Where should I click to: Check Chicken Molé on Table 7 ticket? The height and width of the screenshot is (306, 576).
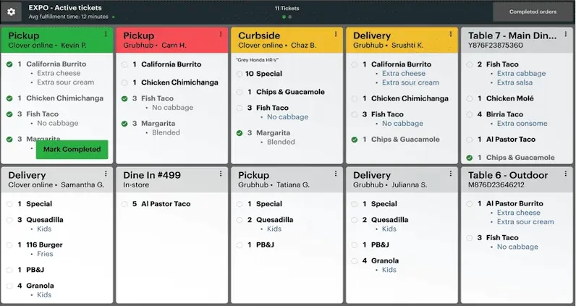(470, 98)
